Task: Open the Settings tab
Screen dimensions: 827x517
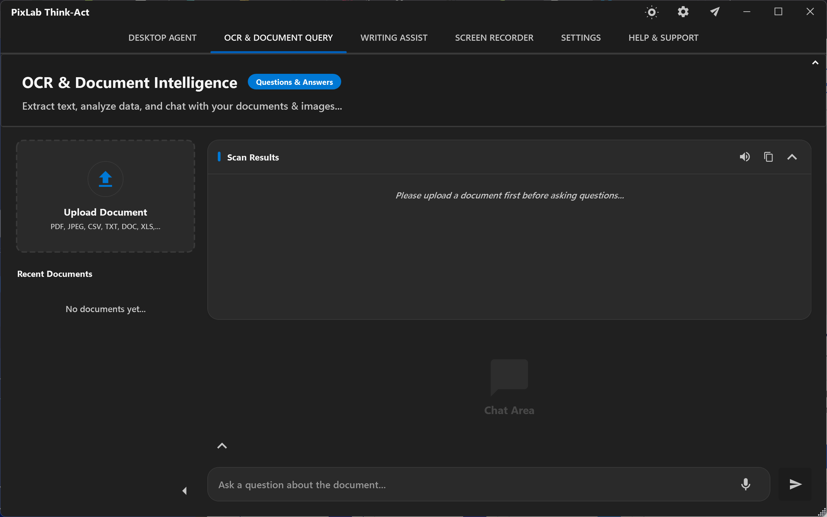Action: [x=580, y=38]
